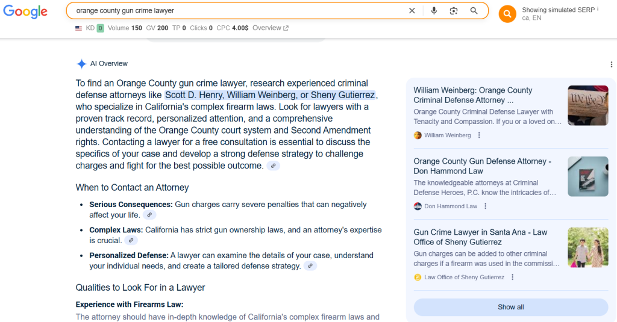Screen dimensions: 617x322
Task: Open Gun Crime Lawyer in Santa Ana result
Action: [x=480, y=237]
